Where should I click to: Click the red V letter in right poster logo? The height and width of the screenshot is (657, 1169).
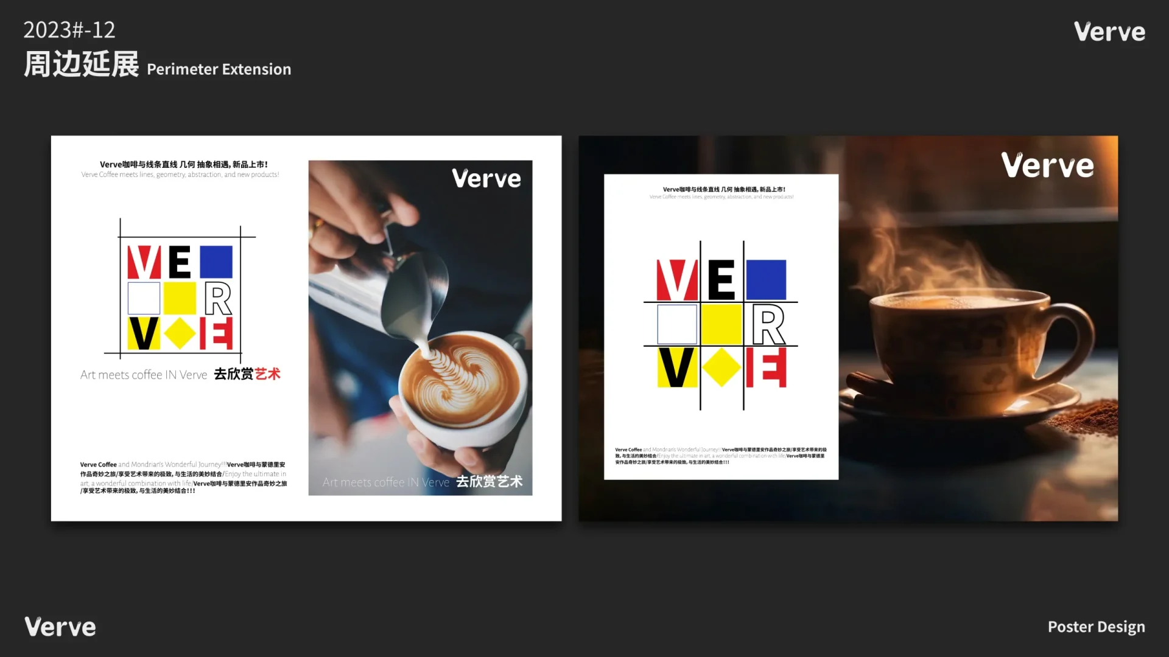(677, 280)
